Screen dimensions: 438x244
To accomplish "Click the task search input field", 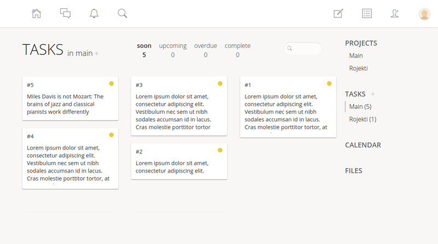I will coord(306,49).
